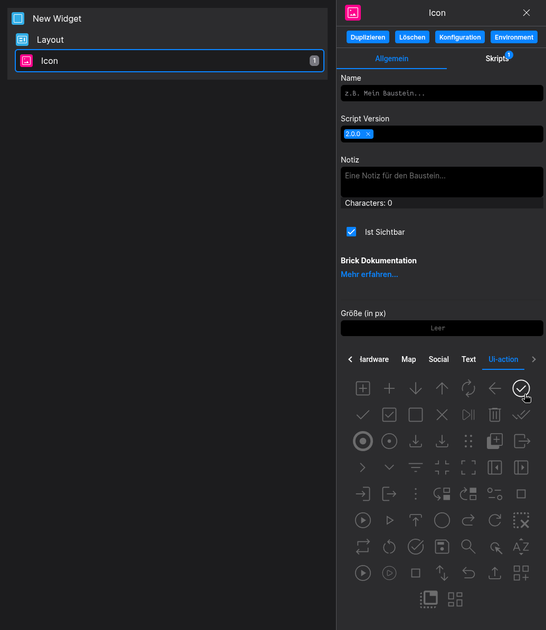Select the trash can delete icon
The height and width of the screenshot is (630, 546).
point(495,415)
